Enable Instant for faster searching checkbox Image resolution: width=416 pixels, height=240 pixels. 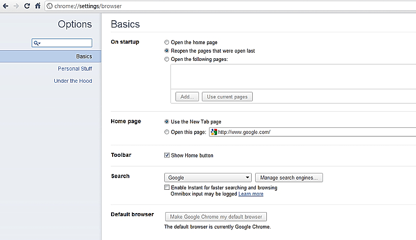(167, 188)
